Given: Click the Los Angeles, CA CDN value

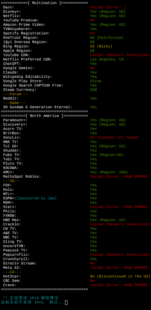Looking at the screenshot, I should tap(107, 59).
